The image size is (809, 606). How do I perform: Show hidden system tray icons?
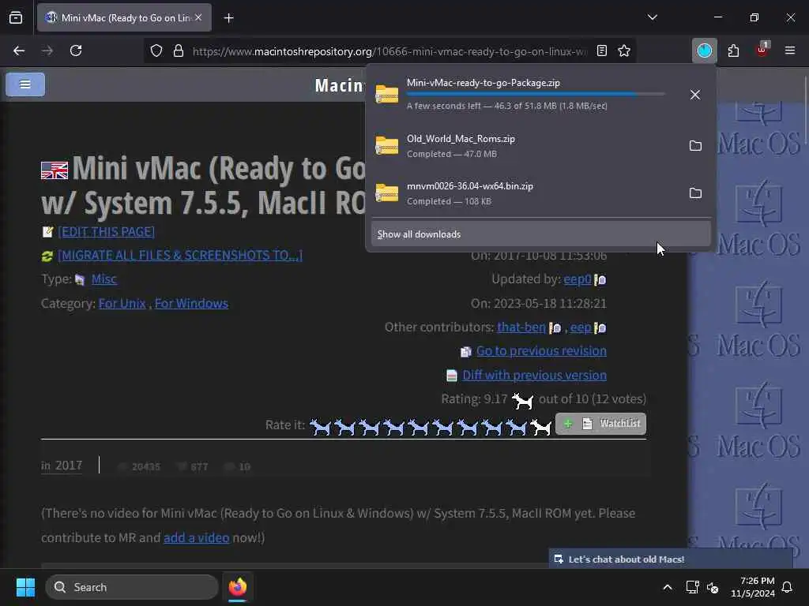click(667, 587)
